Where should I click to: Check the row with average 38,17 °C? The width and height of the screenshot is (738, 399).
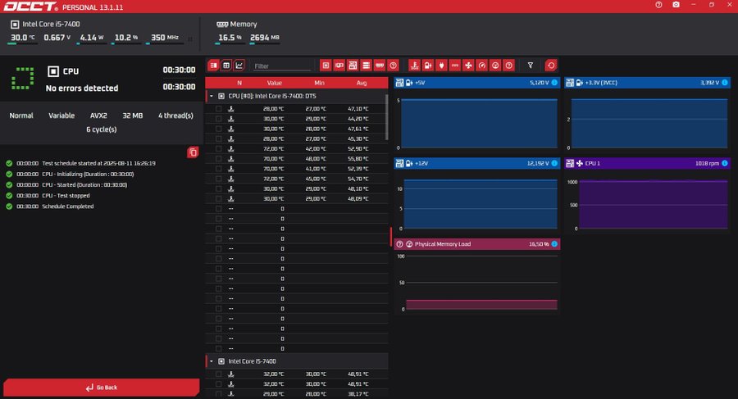click(x=218, y=394)
